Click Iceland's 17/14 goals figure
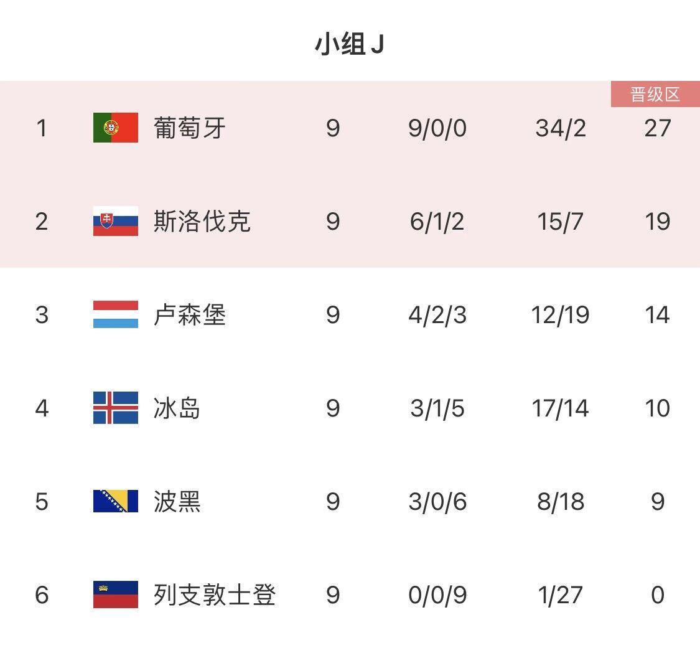Viewport: 700px width, 663px height. [x=560, y=408]
